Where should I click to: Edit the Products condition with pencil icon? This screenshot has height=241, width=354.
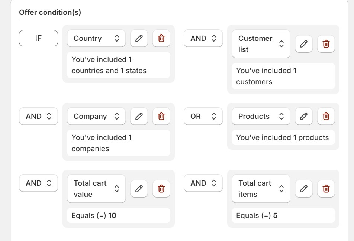coord(303,116)
